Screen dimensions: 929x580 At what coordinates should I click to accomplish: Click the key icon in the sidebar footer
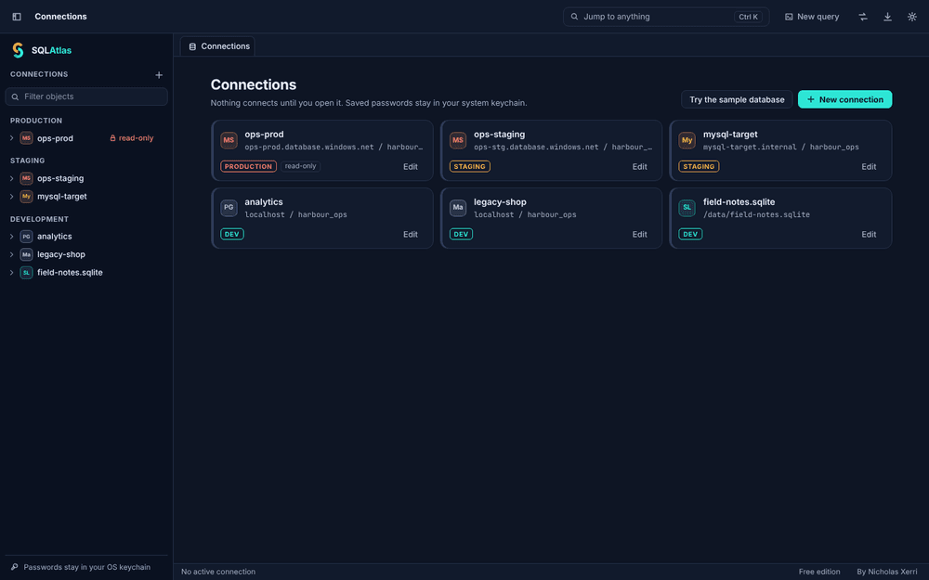[14, 567]
